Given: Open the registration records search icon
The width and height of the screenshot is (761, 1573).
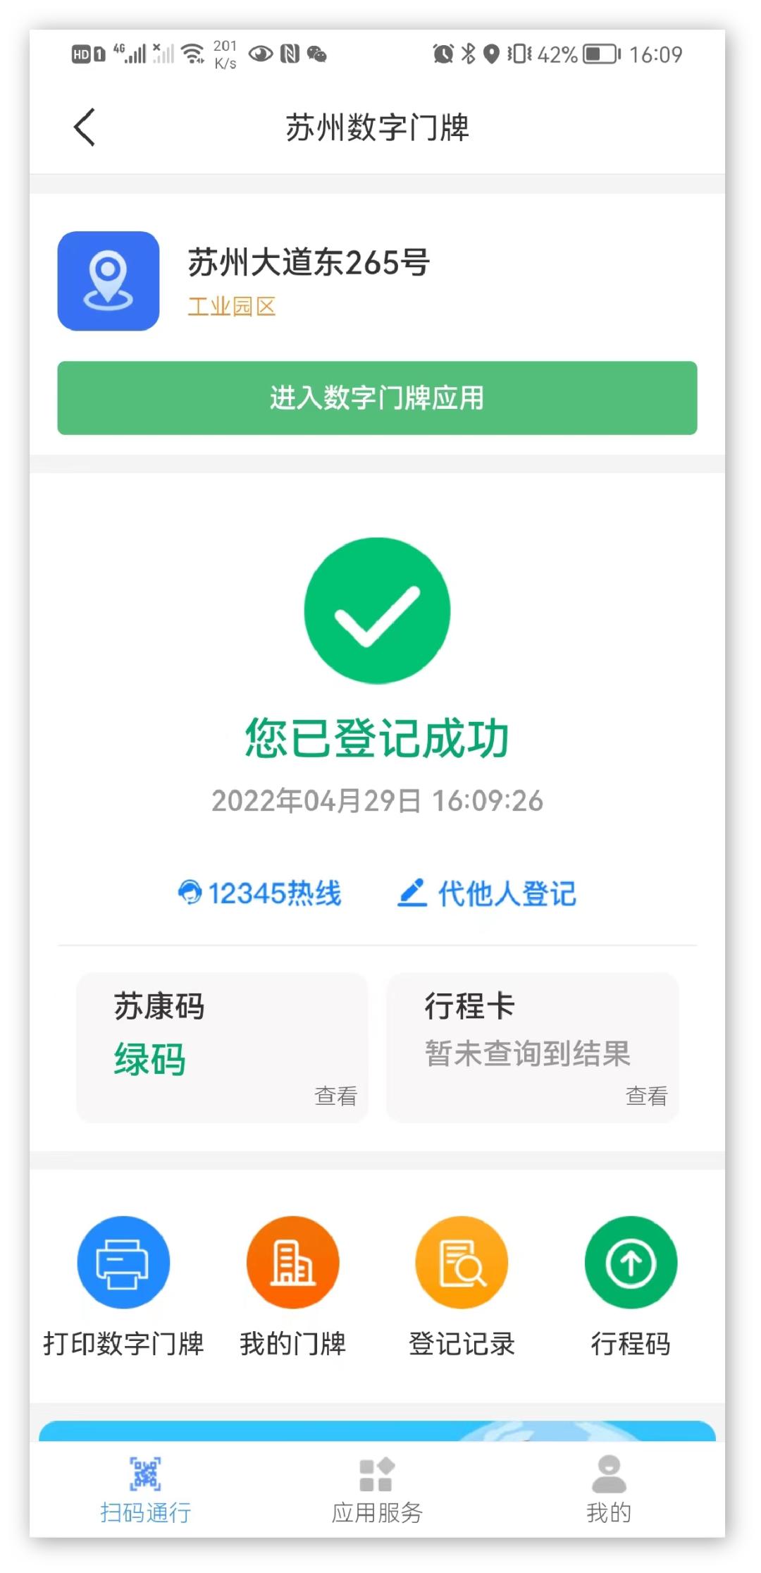Looking at the screenshot, I should (462, 1262).
